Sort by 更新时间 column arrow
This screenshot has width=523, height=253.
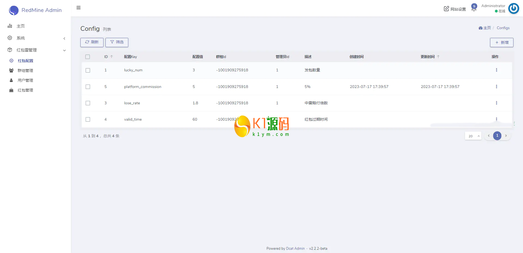click(438, 57)
